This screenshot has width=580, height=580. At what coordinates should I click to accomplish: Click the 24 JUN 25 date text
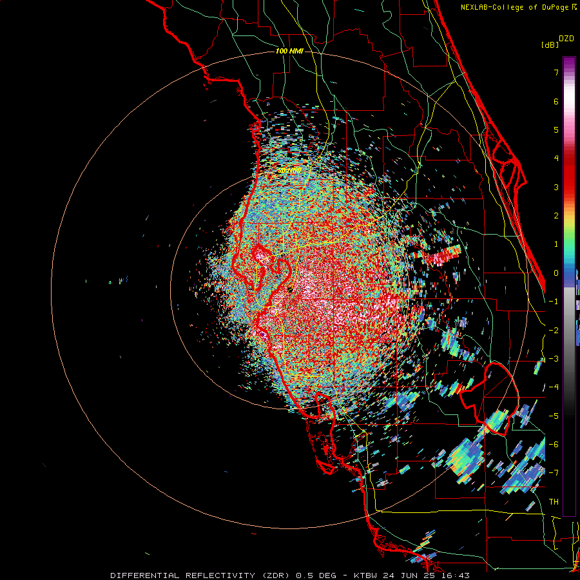[x=408, y=575]
